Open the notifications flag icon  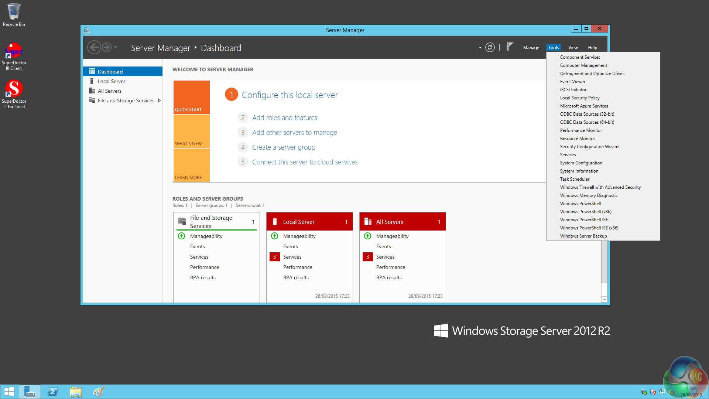[x=510, y=47]
